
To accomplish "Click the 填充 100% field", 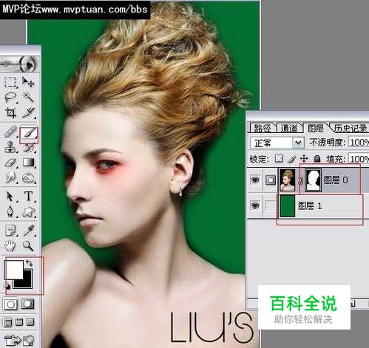I will [359, 159].
